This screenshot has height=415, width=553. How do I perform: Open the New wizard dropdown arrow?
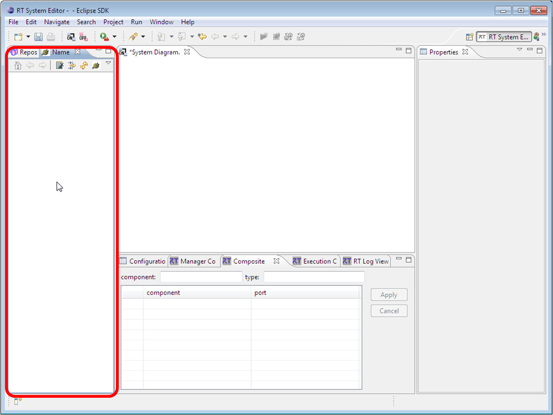(28, 36)
